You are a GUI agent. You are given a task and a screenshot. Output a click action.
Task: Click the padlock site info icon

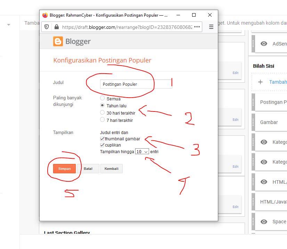(57, 27)
